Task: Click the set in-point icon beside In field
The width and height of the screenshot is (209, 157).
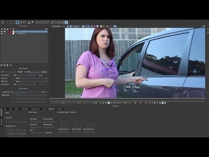Action: (x=19, y=72)
